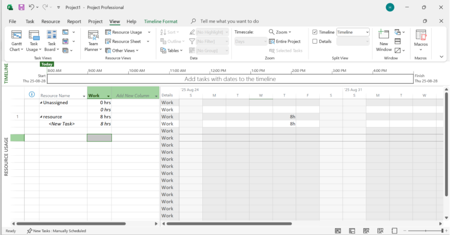The width and height of the screenshot is (450, 235).
Task: Enable the Details checkbox
Action: [315, 41]
